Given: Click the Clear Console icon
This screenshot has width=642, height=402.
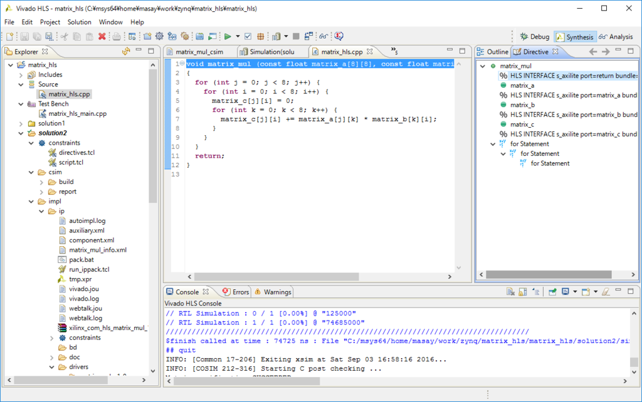Looking at the screenshot, I should point(510,292).
